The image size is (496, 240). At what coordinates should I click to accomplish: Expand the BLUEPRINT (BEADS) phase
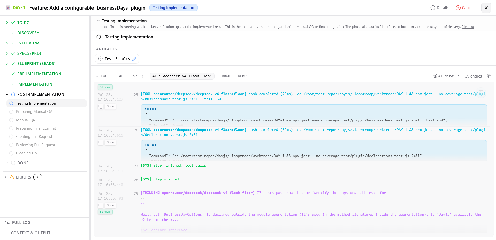(x=7, y=64)
